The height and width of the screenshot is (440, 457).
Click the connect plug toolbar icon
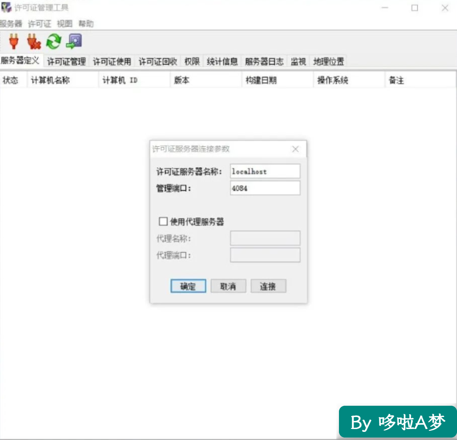(x=14, y=41)
